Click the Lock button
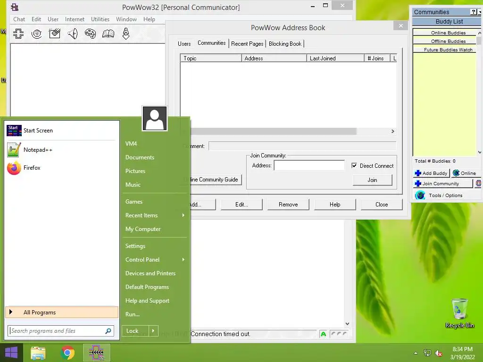This screenshot has height=362, width=483. [135, 331]
